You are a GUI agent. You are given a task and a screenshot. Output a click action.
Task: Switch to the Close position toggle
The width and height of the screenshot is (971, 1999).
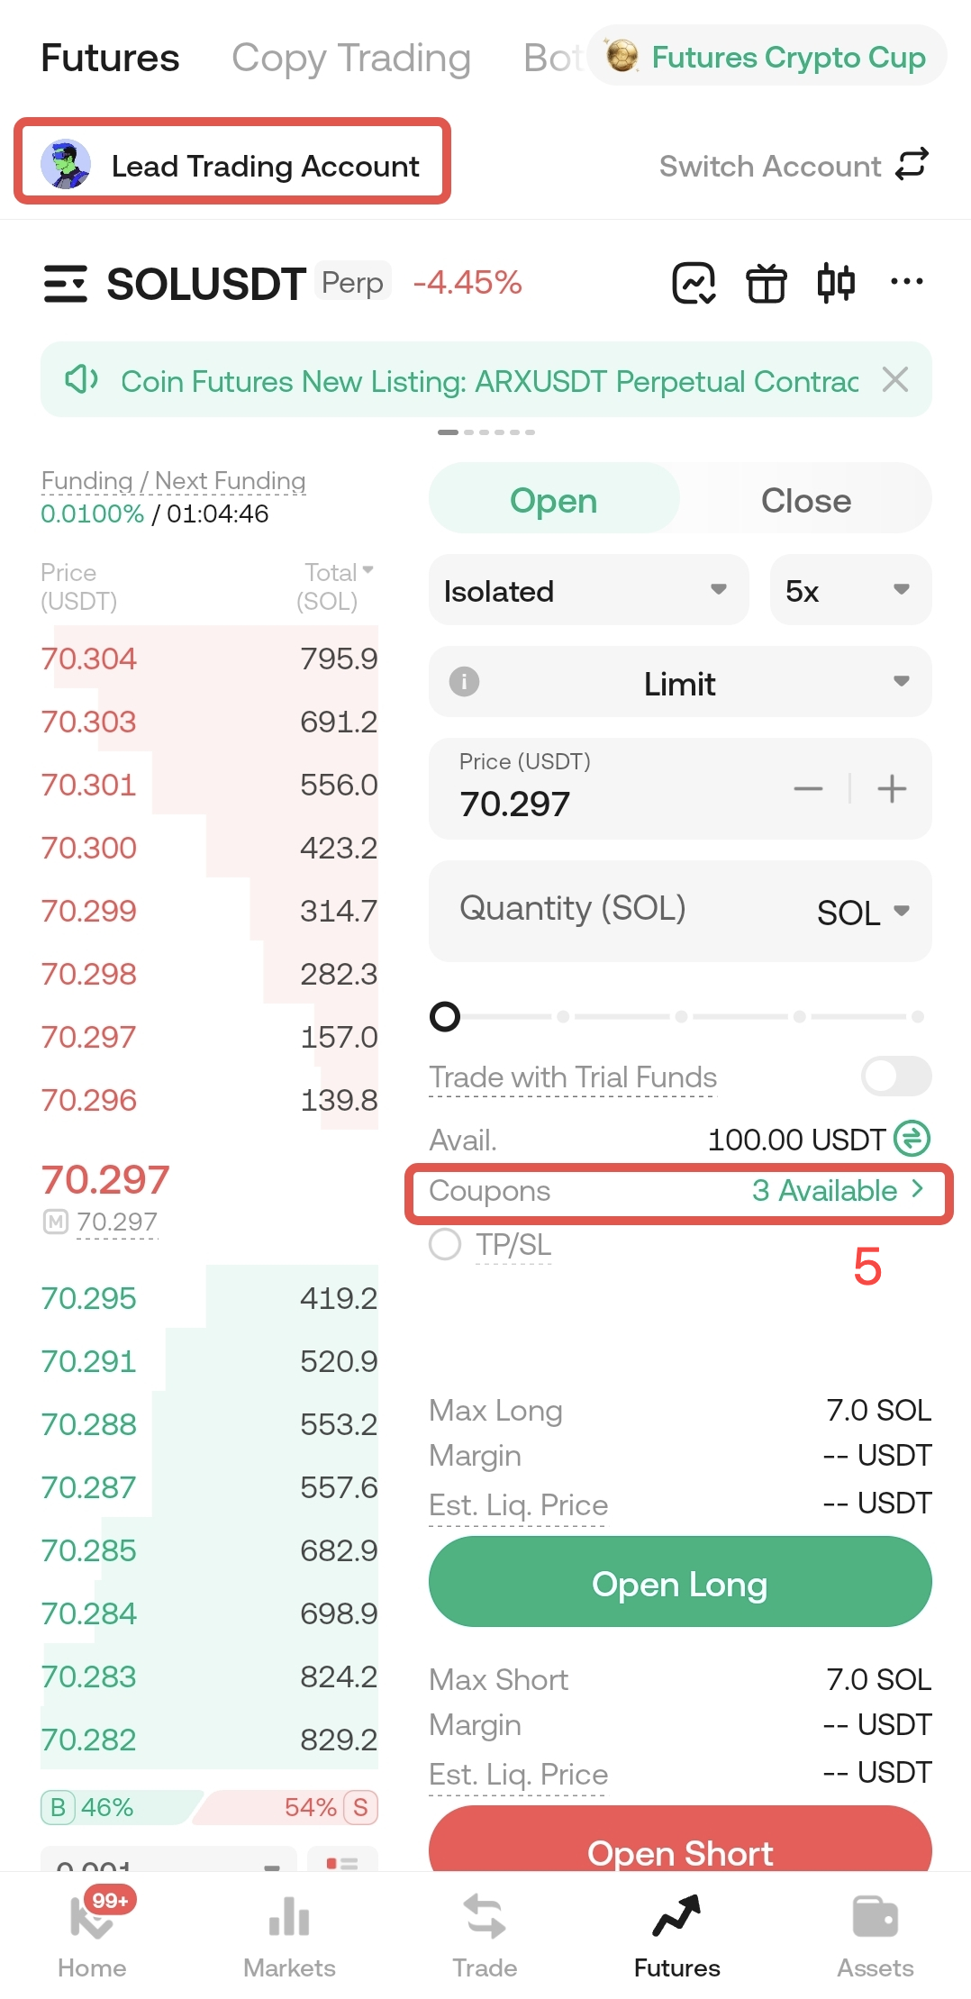click(x=806, y=500)
